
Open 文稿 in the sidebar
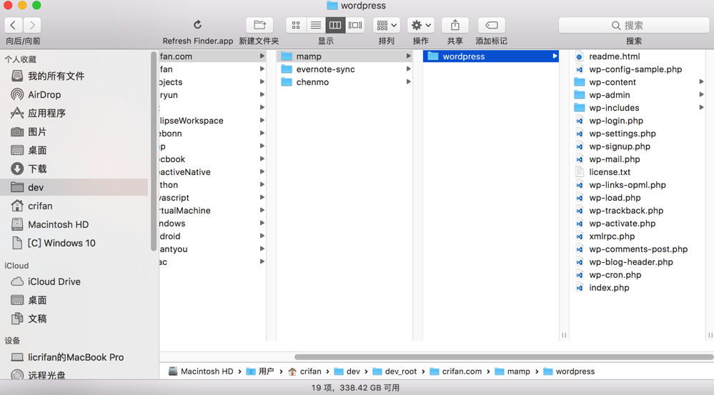[x=37, y=319]
